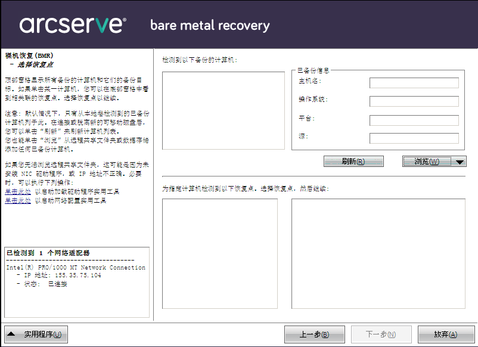Click the recovery point details pane

pyautogui.click(x=378, y=254)
